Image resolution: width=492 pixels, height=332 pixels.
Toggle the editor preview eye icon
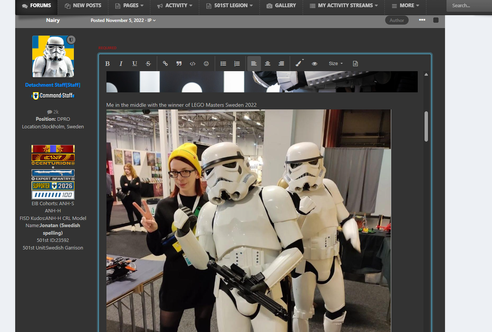click(314, 63)
